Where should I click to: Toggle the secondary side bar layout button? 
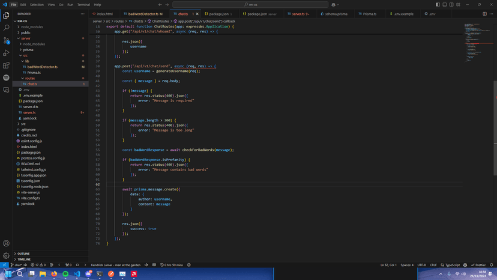pyautogui.click(x=452, y=4)
